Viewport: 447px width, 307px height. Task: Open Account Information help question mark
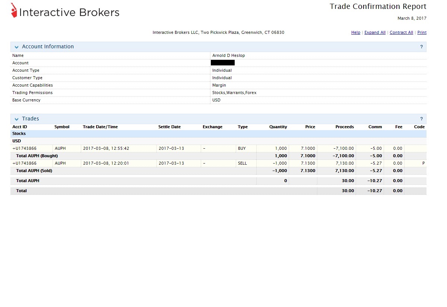pos(422,47)
